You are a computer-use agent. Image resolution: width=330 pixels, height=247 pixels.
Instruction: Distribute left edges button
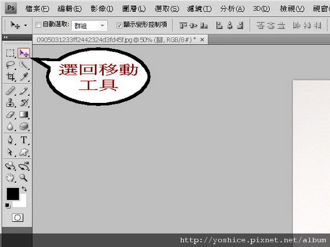(x=296, y=26)
